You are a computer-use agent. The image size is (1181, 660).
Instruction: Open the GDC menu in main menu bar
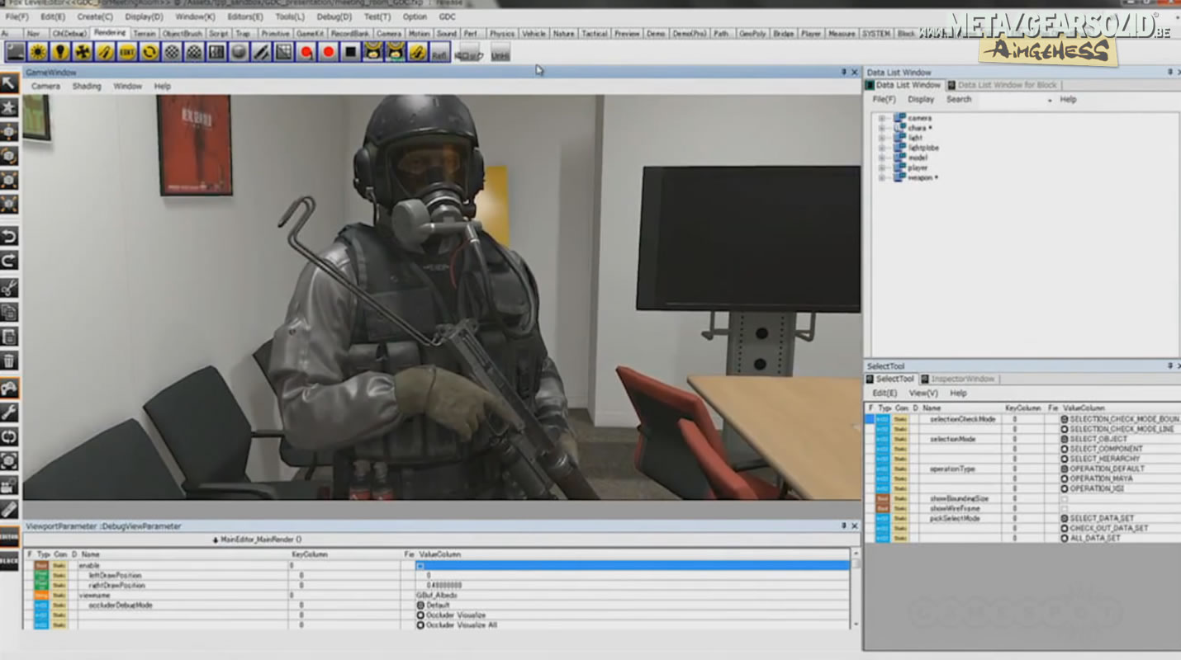447,16
